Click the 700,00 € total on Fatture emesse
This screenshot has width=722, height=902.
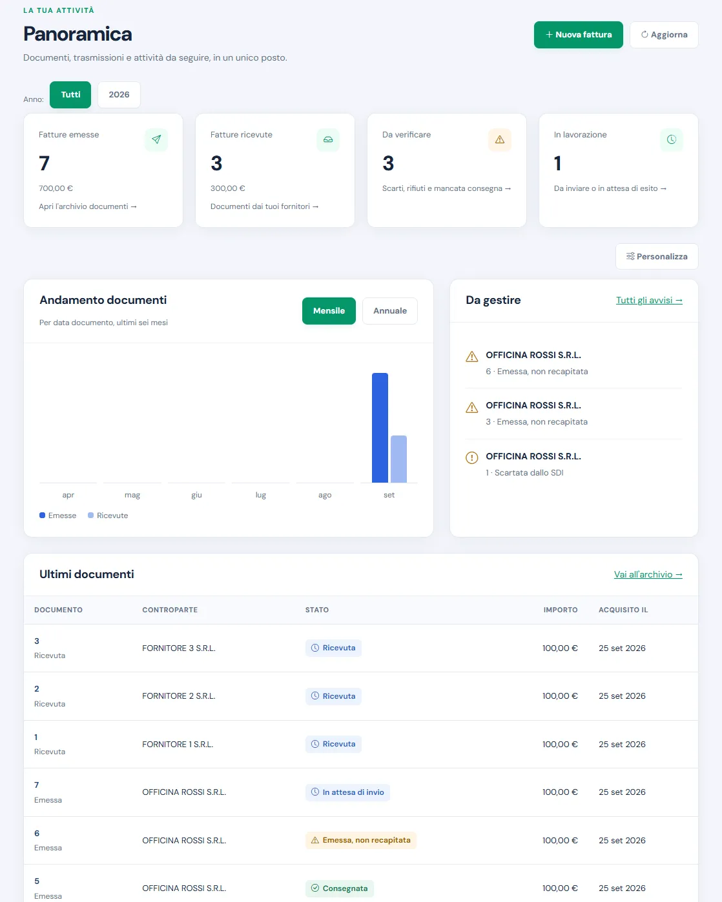click(x=56, y=188)
